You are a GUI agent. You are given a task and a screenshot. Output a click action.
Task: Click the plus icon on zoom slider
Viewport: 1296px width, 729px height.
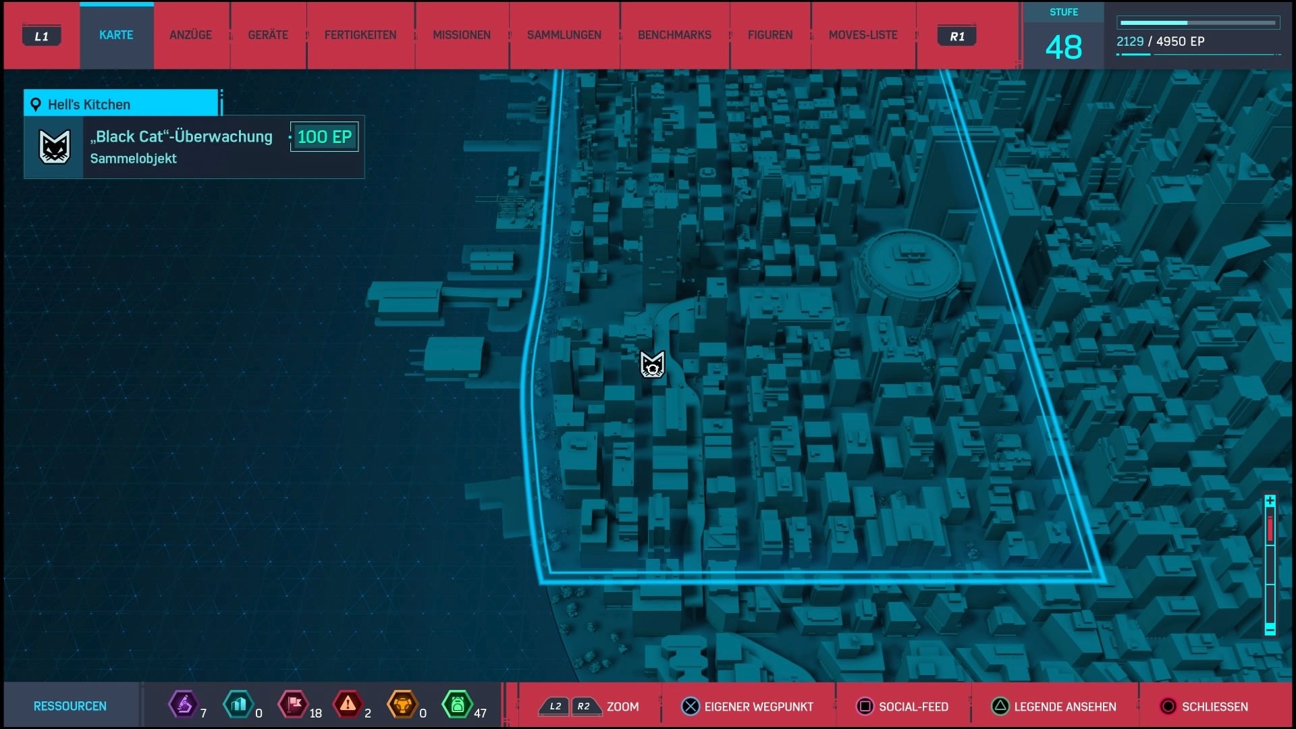1270,501
